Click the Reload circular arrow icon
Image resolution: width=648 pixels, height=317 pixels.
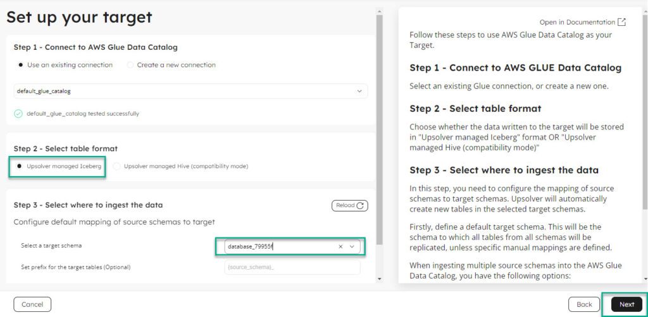coord(360,206)
